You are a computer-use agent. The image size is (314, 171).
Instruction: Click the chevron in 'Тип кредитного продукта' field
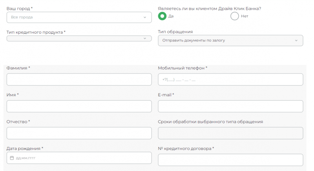(x=144, y=38)
